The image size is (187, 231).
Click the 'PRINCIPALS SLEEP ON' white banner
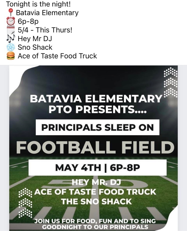tap(97, 127)
